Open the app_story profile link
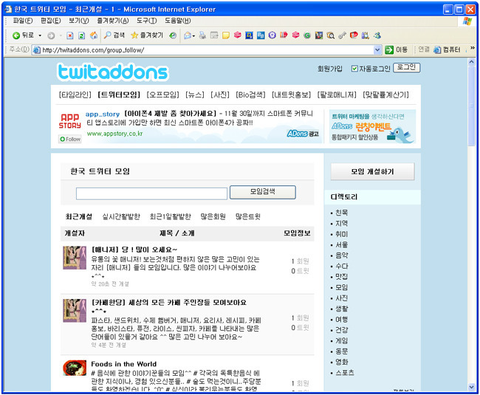480x395 pixels. [103, 114]
